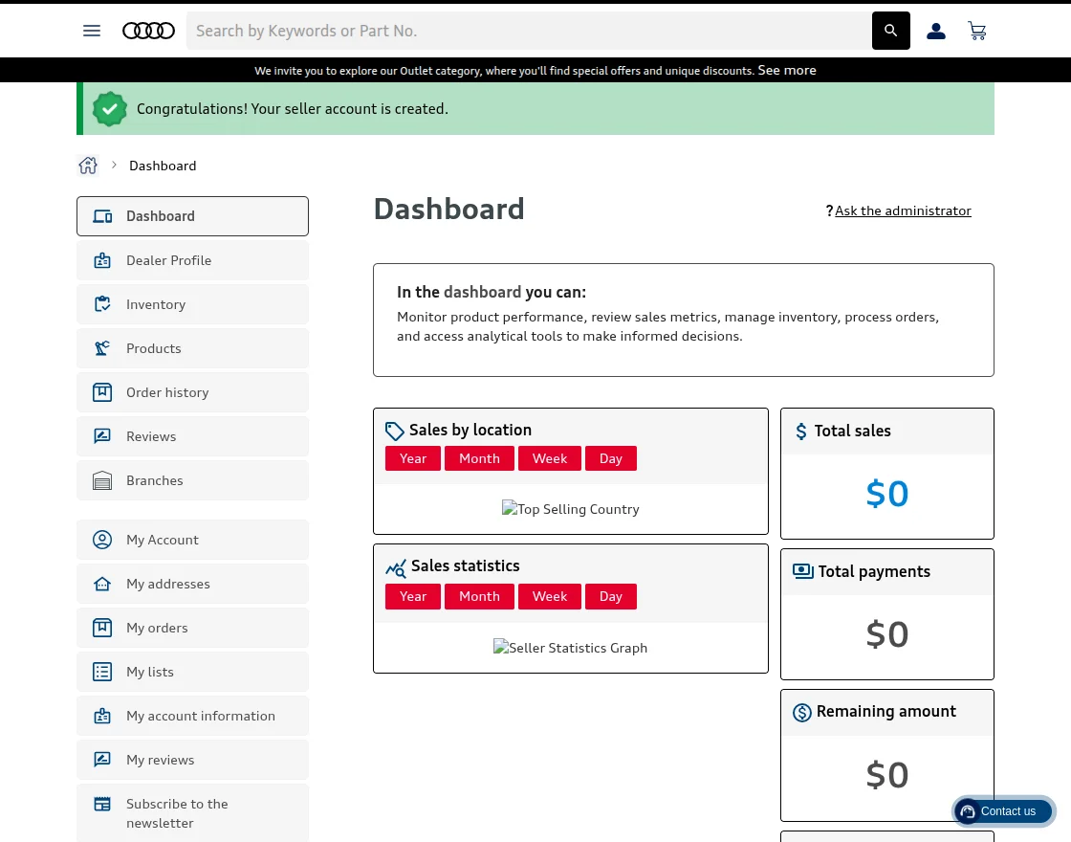Open My lists from the sidebar
1071x842 pixels.
[150, 672]
